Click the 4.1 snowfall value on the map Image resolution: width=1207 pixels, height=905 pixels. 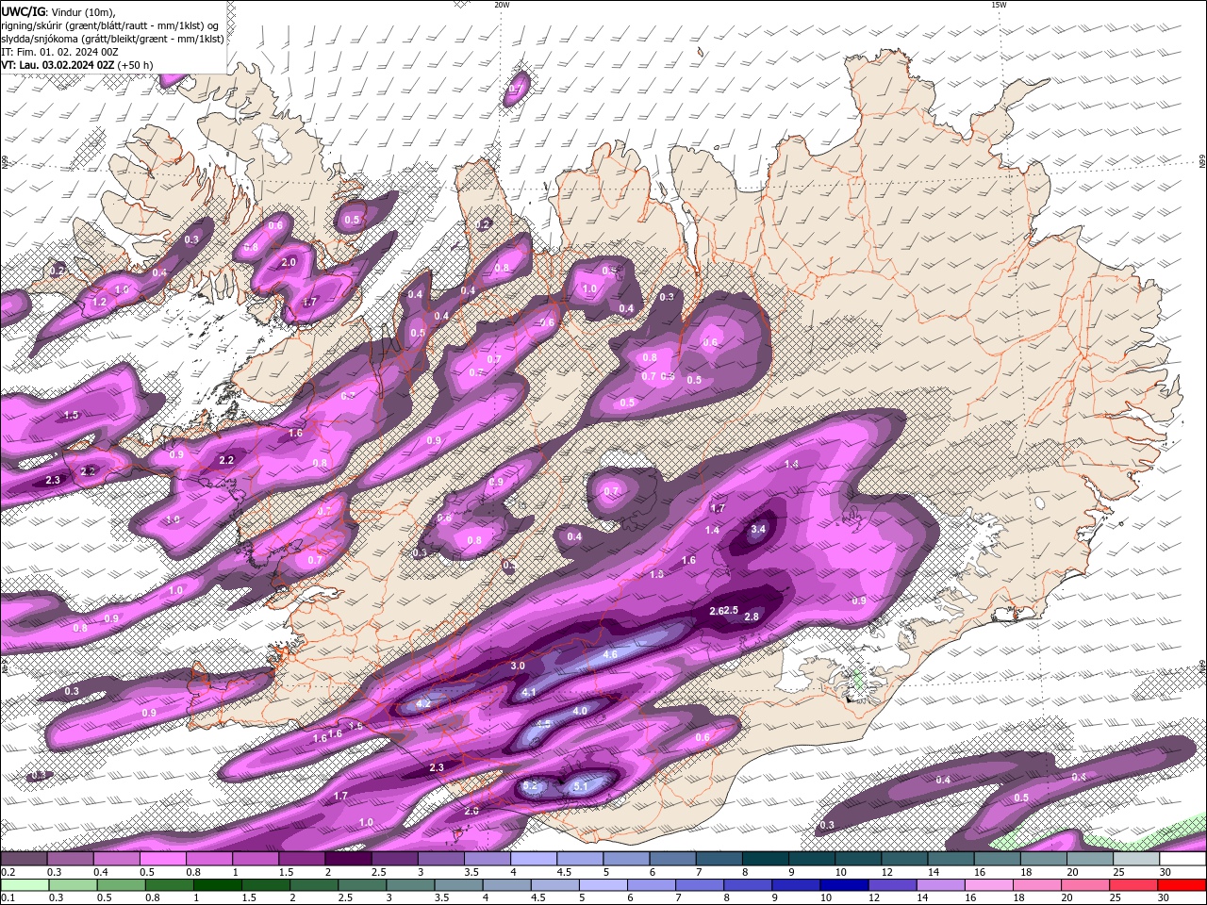point(529,692)
